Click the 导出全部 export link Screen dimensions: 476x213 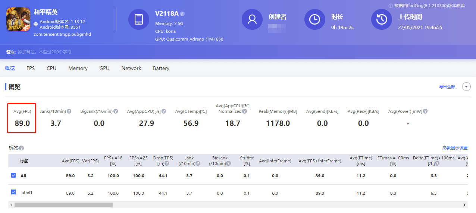[447, 87]
